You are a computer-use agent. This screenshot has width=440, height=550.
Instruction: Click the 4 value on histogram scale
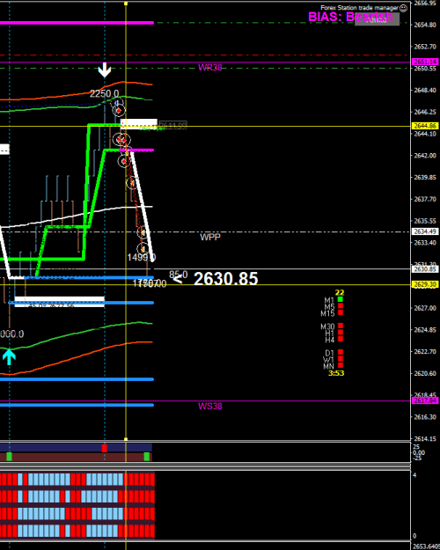(x=414, y=475)
